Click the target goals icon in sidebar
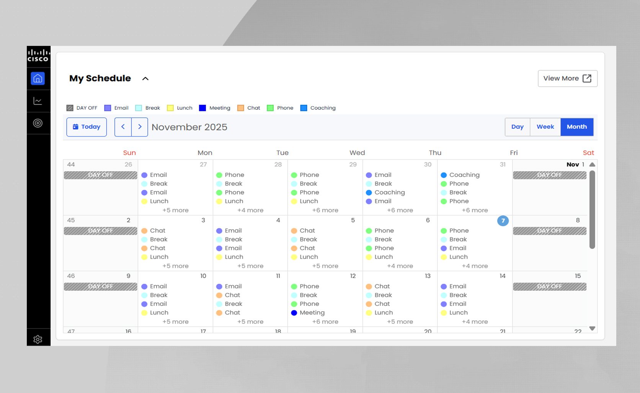The image size is (640, 393). (x=38, y=123)
